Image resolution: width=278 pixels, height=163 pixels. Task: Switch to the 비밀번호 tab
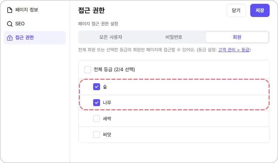coord(174,37)
